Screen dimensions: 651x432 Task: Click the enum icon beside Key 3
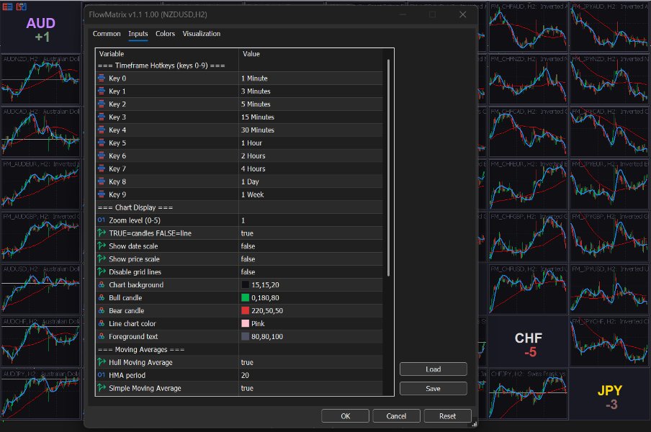(x=102, y=117)
